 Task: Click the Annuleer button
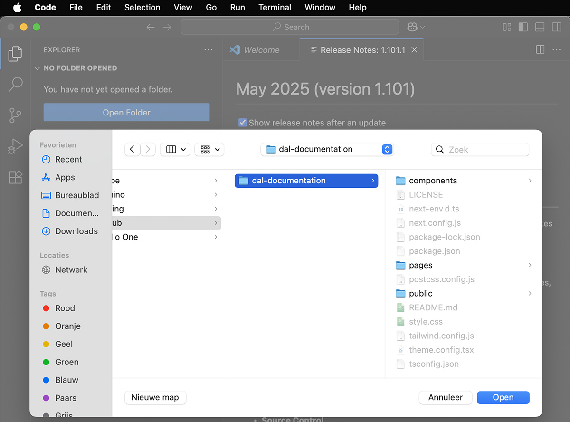(446, 398)
